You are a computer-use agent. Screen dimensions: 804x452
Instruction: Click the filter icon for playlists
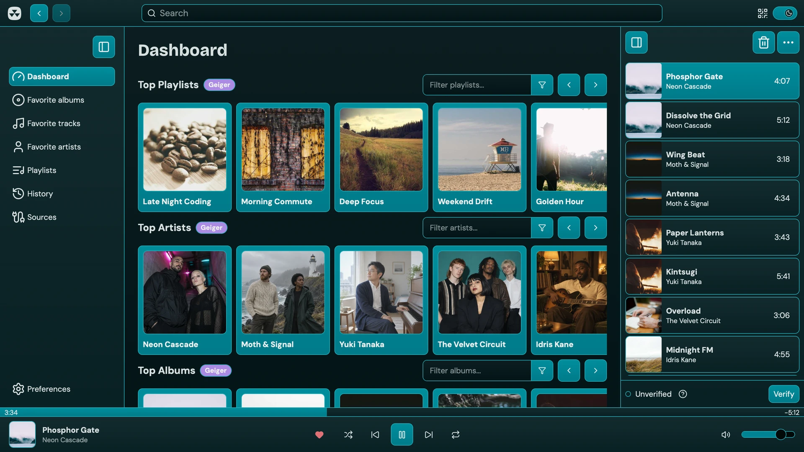tap(542, 85)
